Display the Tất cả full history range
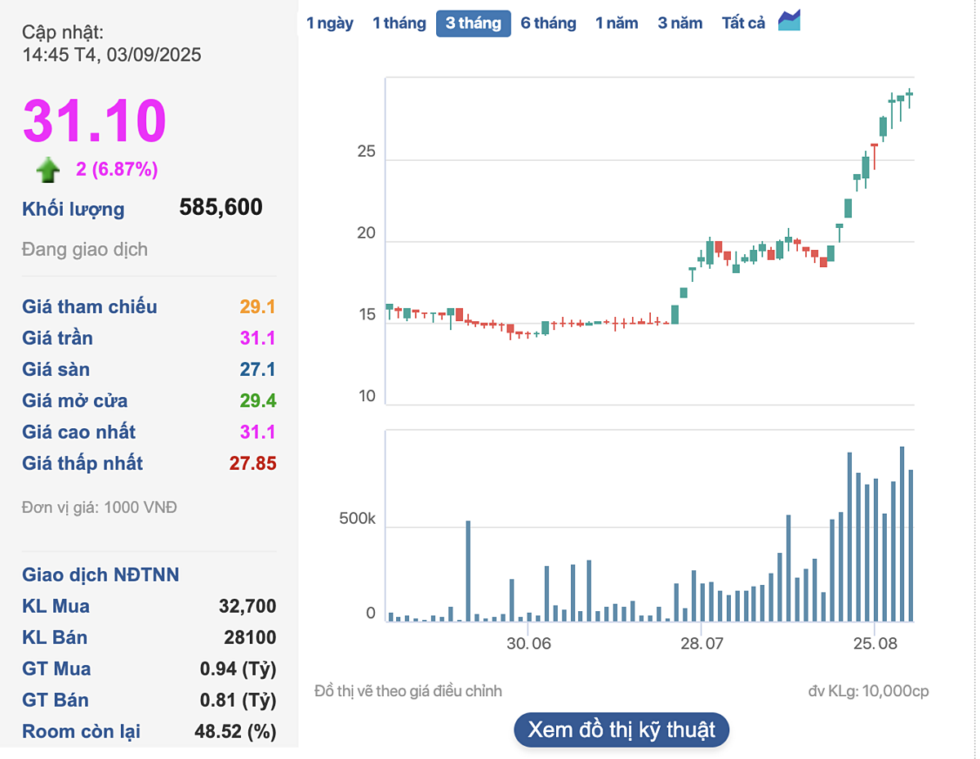This screenshot has height=759, width=980. coord(743,23)
